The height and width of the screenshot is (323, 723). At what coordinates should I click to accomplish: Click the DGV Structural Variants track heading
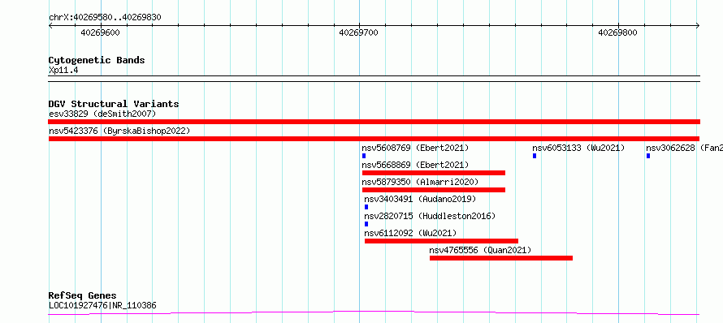[114, 104]
